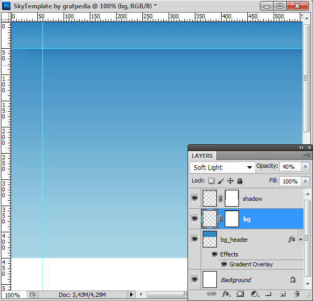This screenshot has width=313, height=301.
Task: Select the shadow layer mask thumbnail
Action: tap(232, 198)
